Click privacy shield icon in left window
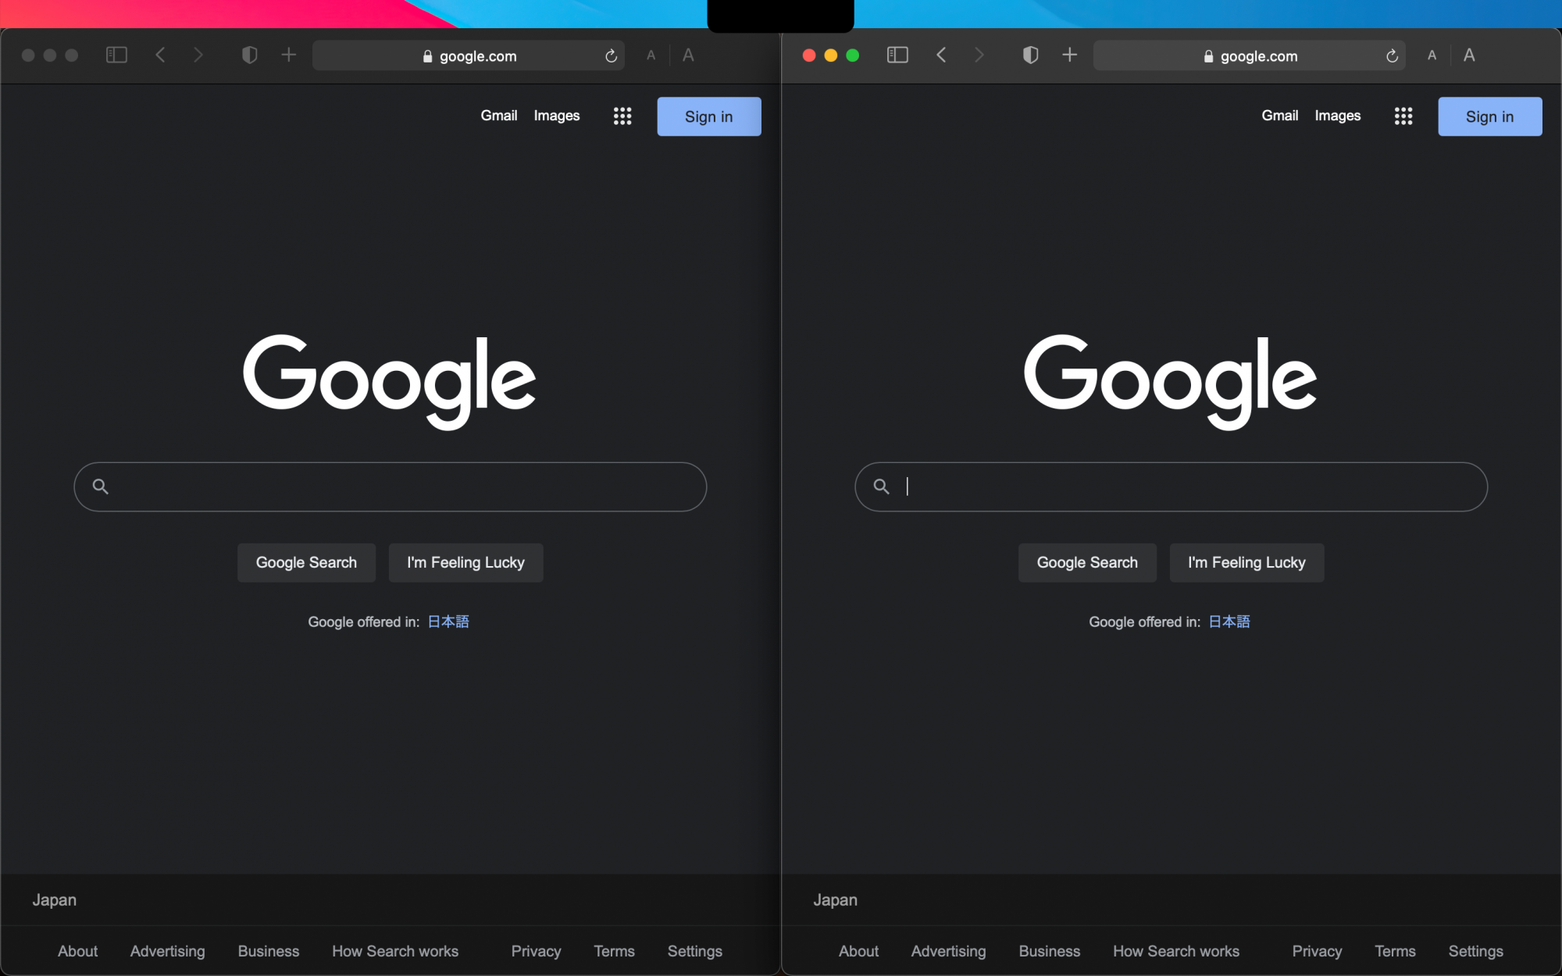 [249, 55]
